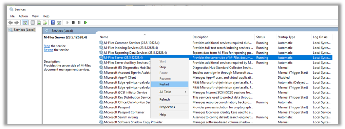Click the green Refresh toolbar icon
Image resolution: width=345 pixels, height=129 pixels.
39,23
